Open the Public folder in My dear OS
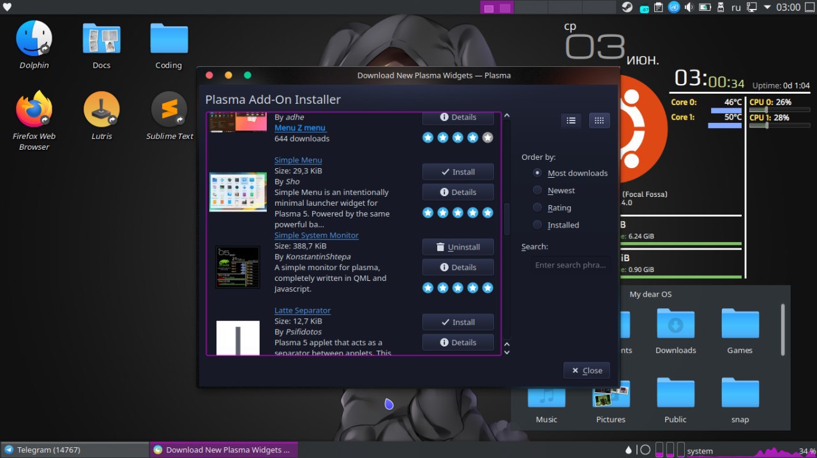817x458 pixels. coord(675,400)
